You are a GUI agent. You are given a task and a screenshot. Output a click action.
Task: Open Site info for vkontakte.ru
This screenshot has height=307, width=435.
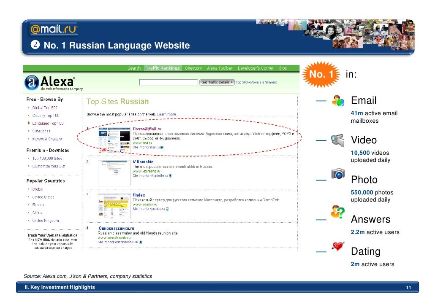tap(150, 176)
